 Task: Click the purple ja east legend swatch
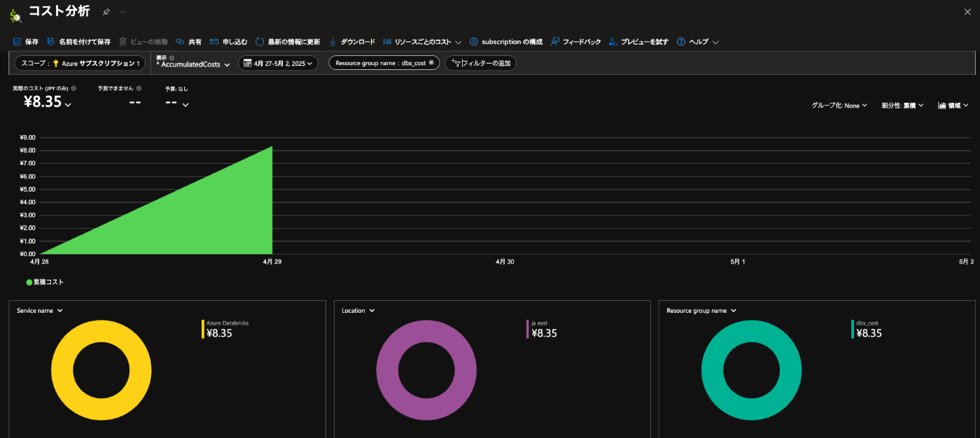[528, 329]
